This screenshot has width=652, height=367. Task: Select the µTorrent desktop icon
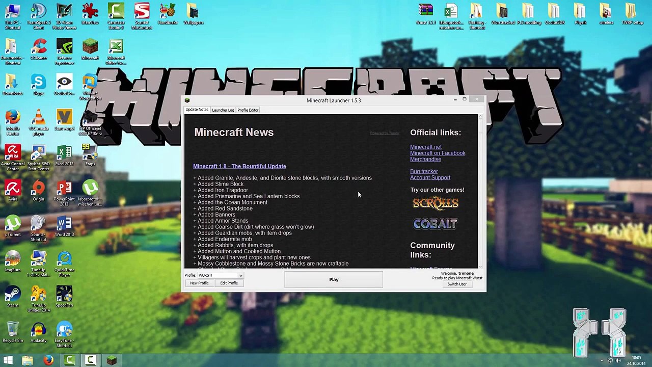coord(13,226)
